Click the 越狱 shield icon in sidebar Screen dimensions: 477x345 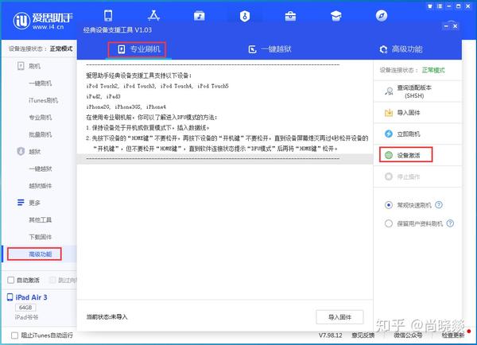21,151
